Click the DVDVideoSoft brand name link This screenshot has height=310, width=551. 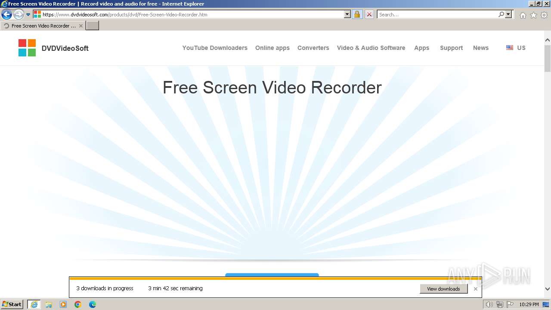[65, 48]
